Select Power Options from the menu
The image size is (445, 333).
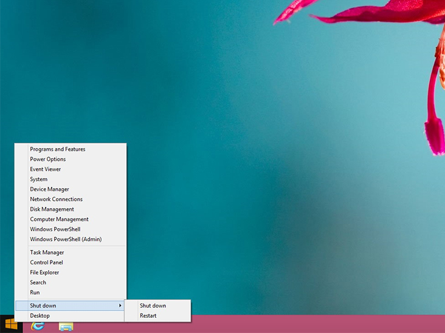click(x=71, y=159)
